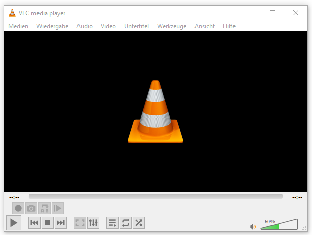
Task: Open the Werkzeuge menu
Action: (x=172, y=26)
